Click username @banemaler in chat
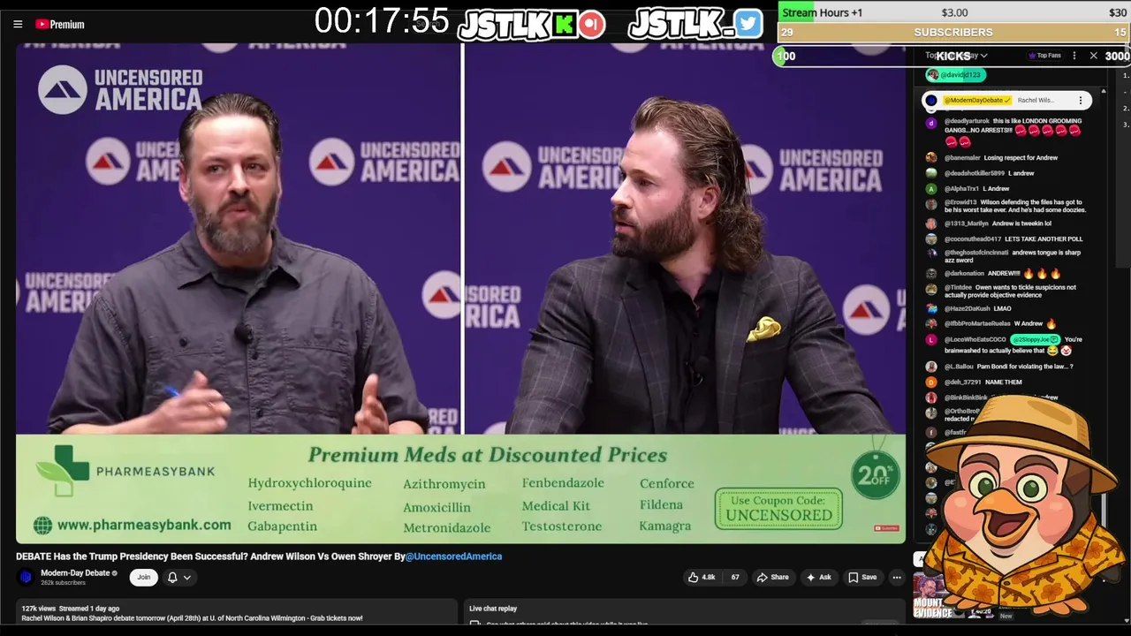The width and height of the screenshot is (1131, 636). (x=961, y=158)
